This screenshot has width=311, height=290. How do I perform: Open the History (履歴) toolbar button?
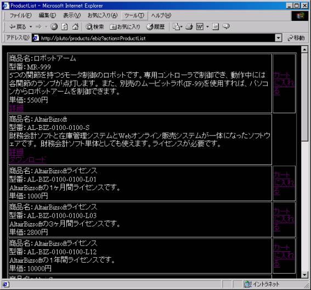(x=156, y=26)
